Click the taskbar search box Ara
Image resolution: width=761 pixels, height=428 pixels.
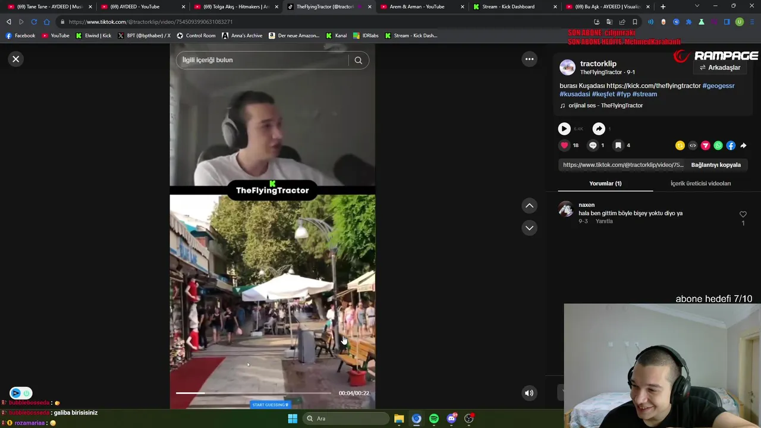[346, 418]
